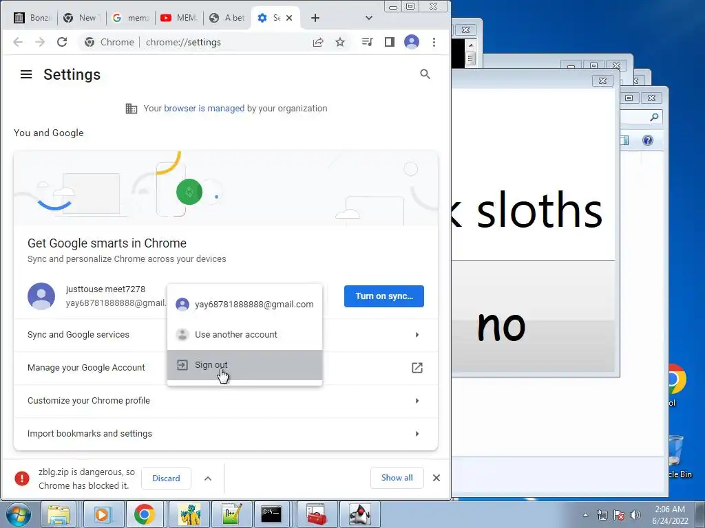This screenshot has height=528, width=705.
Task: Click Show all downloads
Action: coord(397,478)
